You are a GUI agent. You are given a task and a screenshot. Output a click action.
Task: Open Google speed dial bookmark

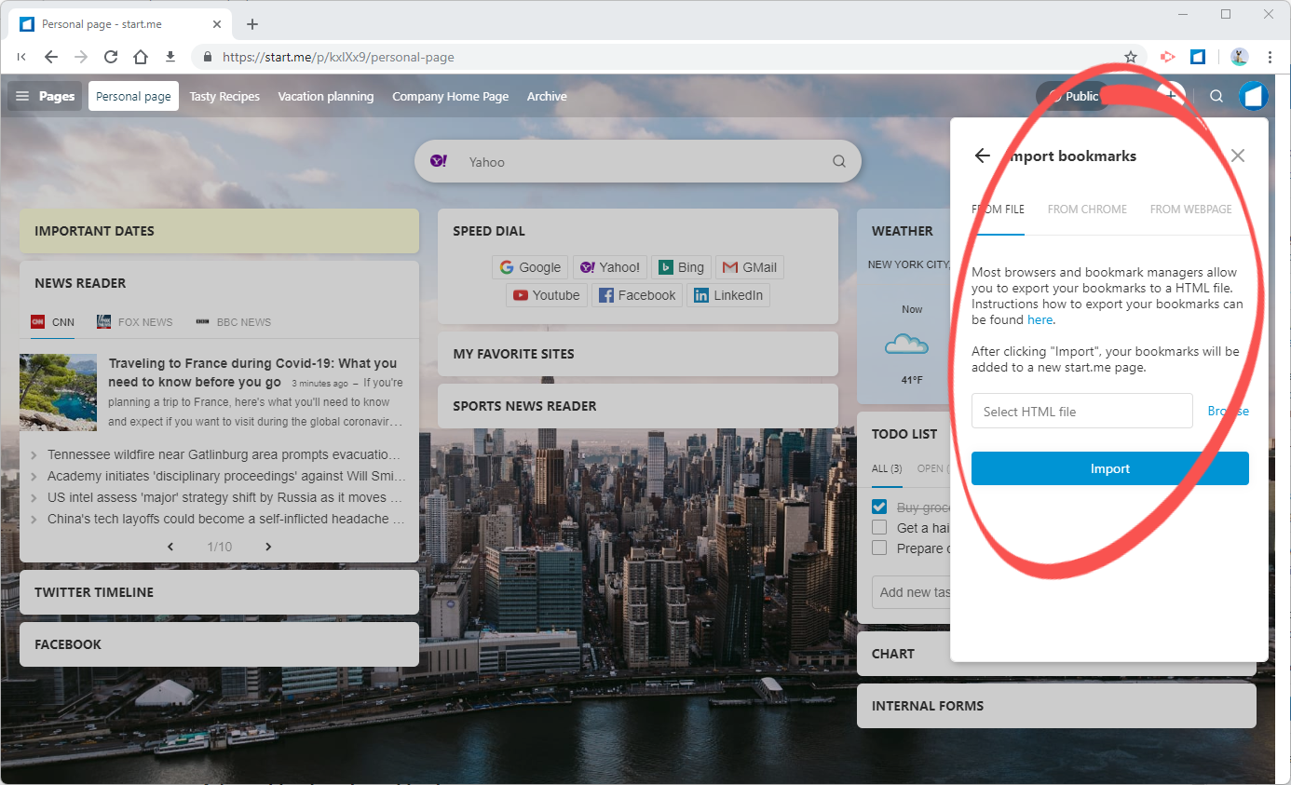530,267
